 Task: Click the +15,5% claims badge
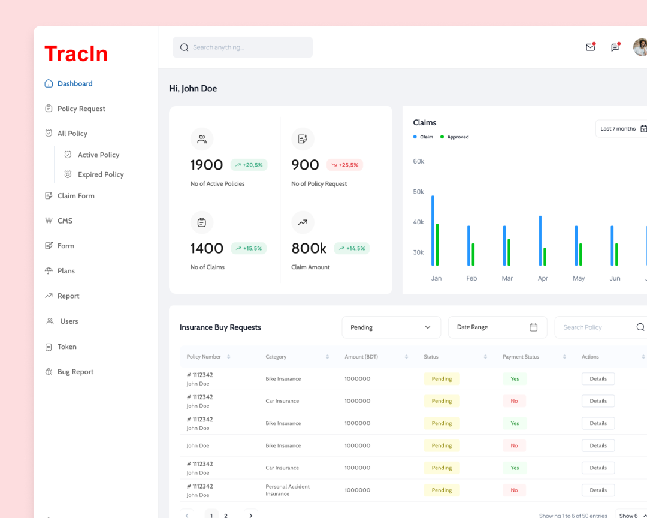click(249, 248)
